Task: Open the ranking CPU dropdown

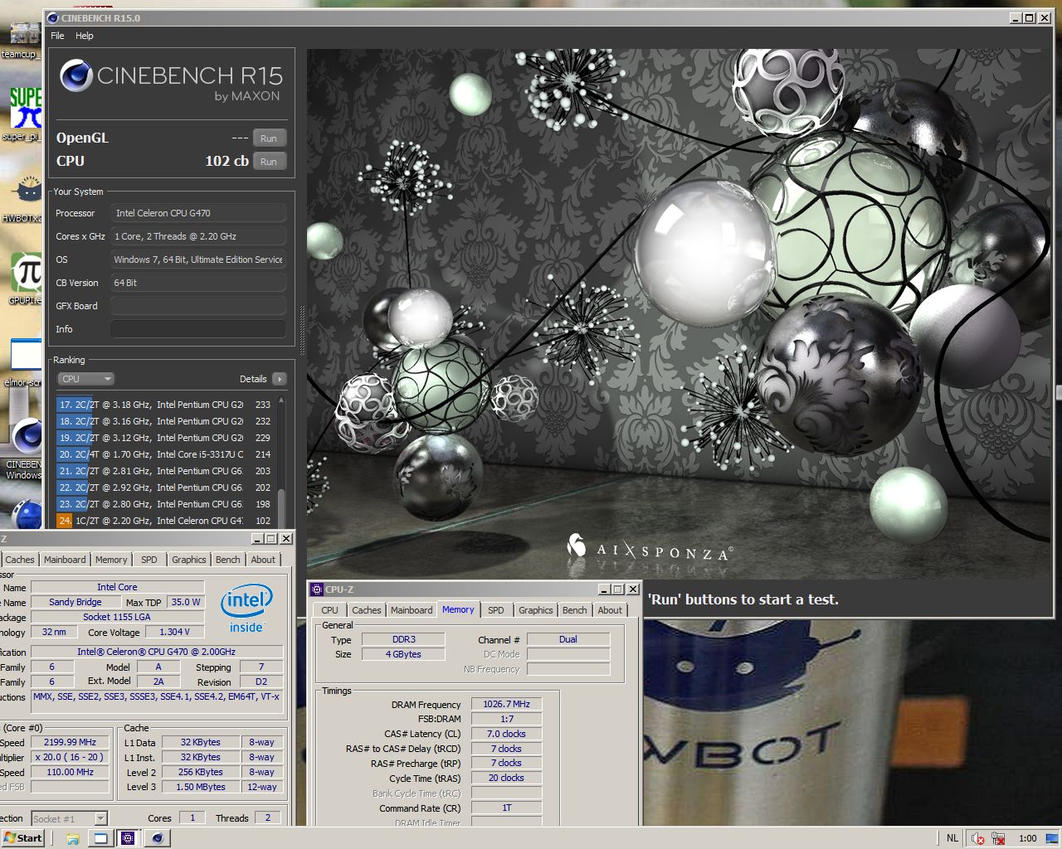Action: (85, 379)
